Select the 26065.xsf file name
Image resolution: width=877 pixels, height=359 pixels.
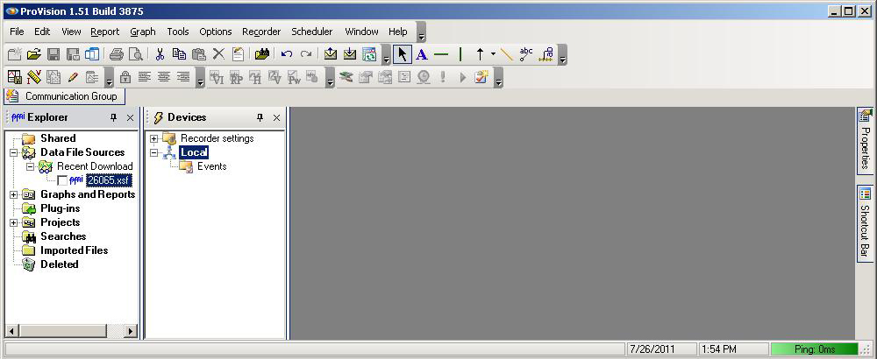click(109, 180)
